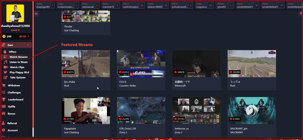Collapse the Earn section
Screen dimensions: 303x140
28,45
